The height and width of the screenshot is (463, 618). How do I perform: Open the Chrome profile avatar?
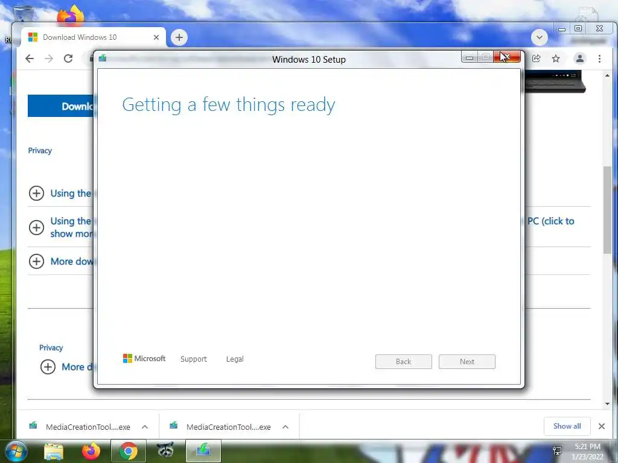click(x=580, y=58)
